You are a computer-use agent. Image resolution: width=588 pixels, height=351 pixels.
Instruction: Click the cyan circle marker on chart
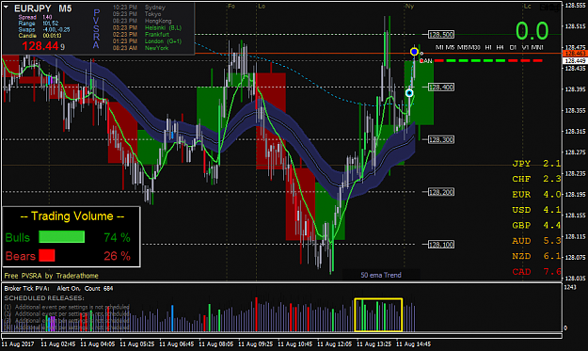point(409,92)
